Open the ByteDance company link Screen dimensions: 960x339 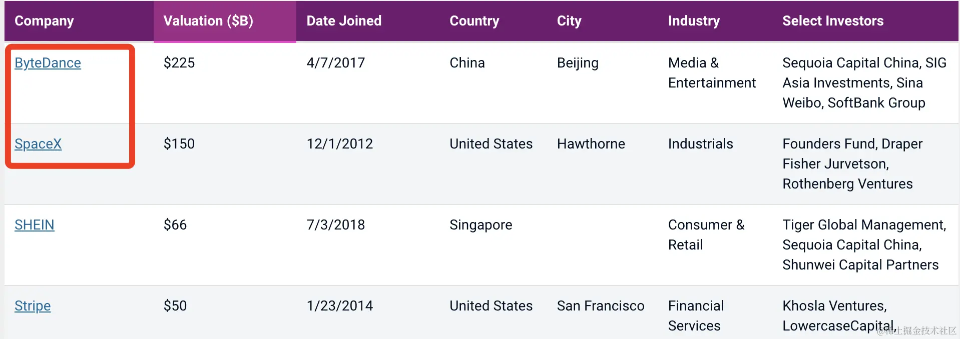(48, 63)
